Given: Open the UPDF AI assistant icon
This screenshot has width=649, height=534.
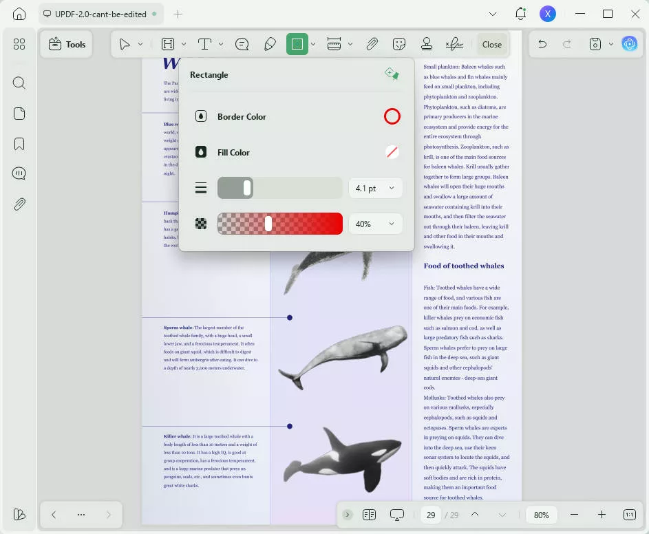Looking at the screenshot, I should [x=629, y=44].
